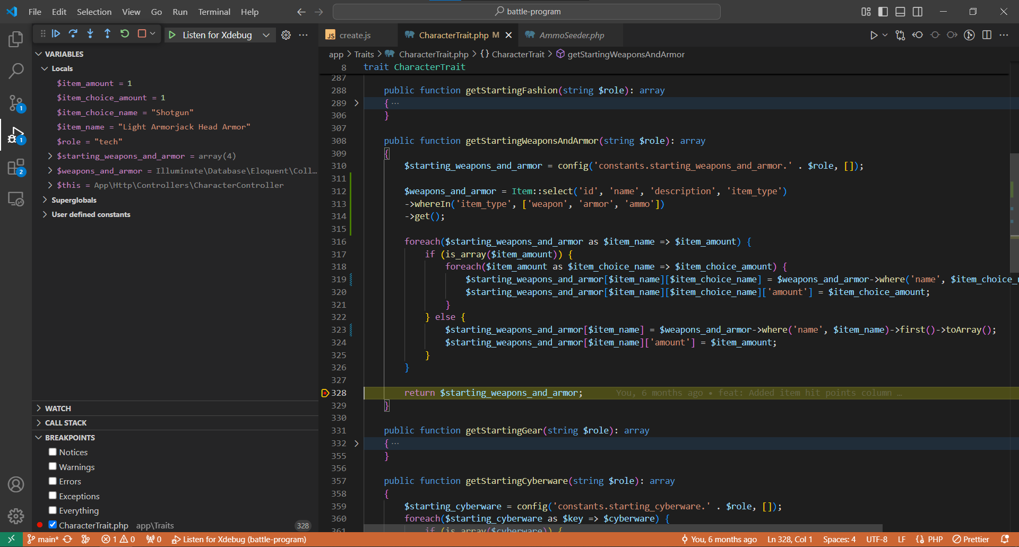
Task: Restart the debug session
Action: click(x=125, y=33)
